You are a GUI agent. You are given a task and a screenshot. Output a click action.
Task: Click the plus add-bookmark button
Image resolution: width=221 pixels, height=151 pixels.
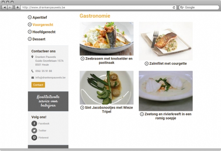(18, 7)
